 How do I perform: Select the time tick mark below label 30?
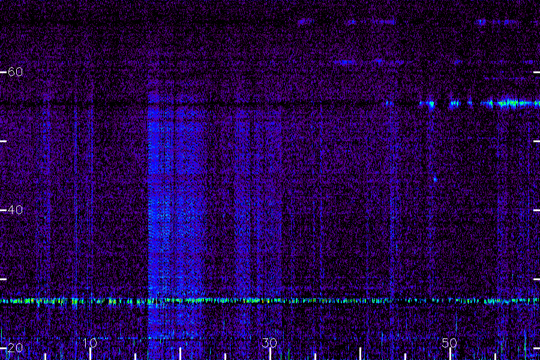pyautogui.click(x=270, y=354)
